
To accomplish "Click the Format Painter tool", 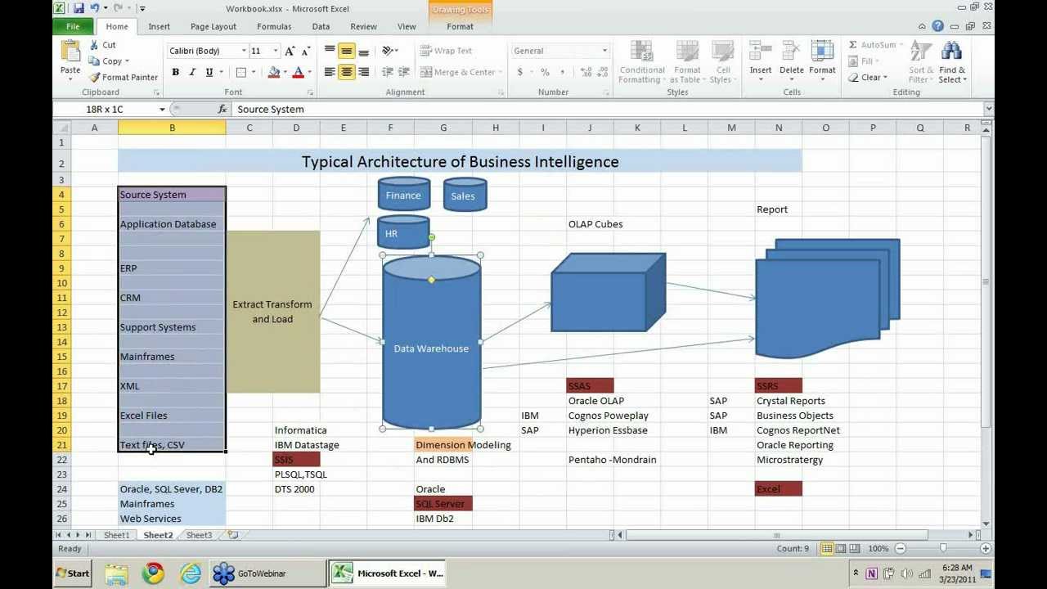I will pyautogui.click(x=123, y=77).
